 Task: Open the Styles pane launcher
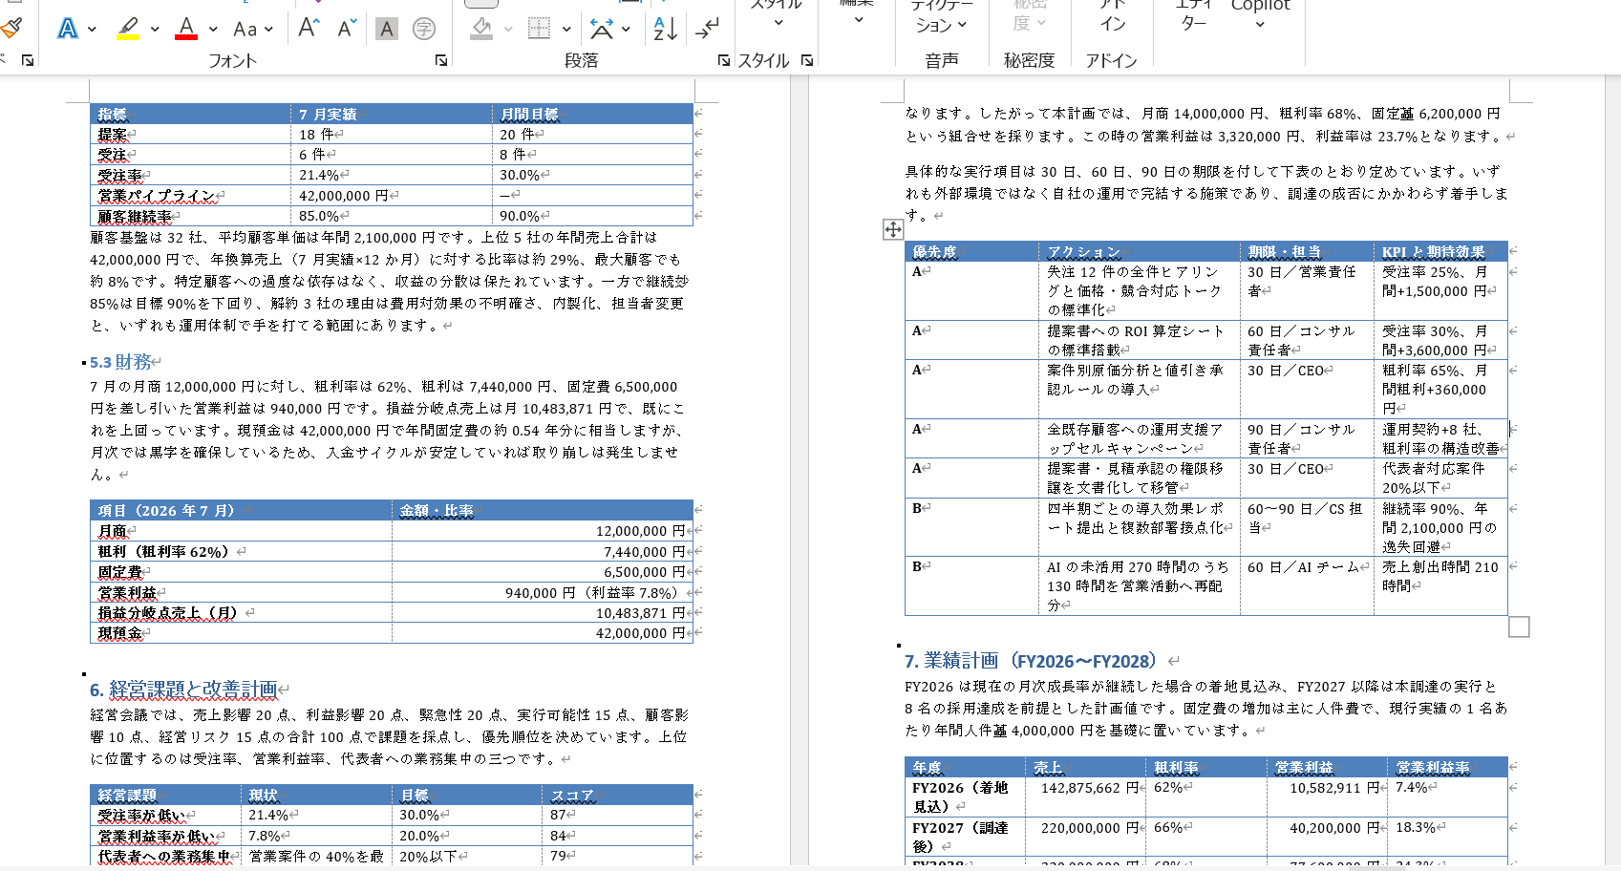[x=807, y=60]
